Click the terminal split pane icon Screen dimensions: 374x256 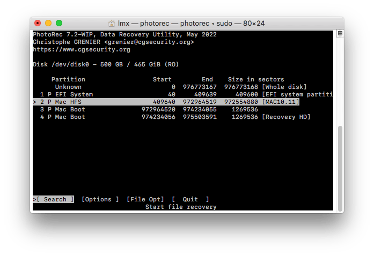coord(340,33)
